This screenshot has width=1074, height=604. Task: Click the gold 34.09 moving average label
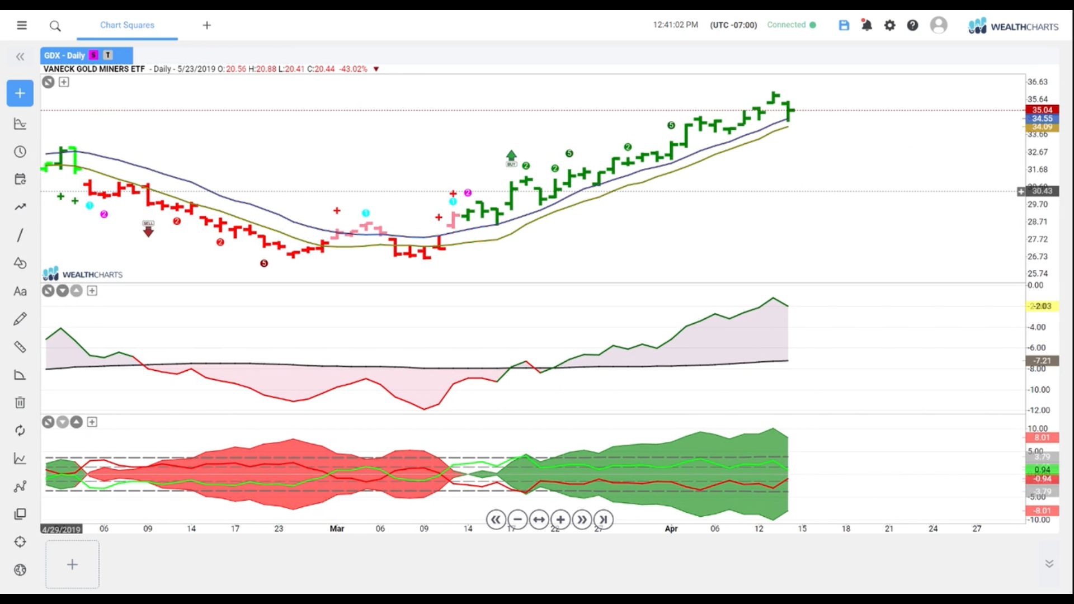coord(1042,127)
